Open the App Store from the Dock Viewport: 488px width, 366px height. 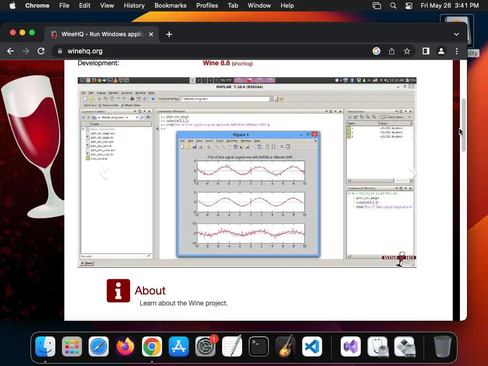pyautogui.click(x=179, y=346)
